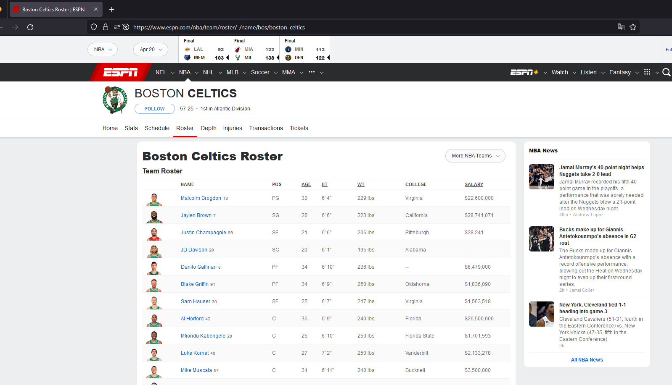Open Blake Griffin's player page
The image size is (672, 385).
coord(195,284)
